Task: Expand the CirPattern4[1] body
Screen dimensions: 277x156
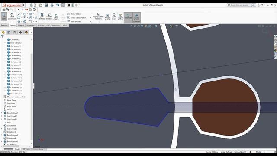Action: coord(5,46)
